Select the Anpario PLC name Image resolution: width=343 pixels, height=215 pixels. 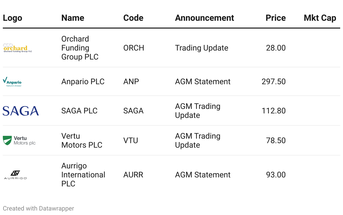pos(83,82)
